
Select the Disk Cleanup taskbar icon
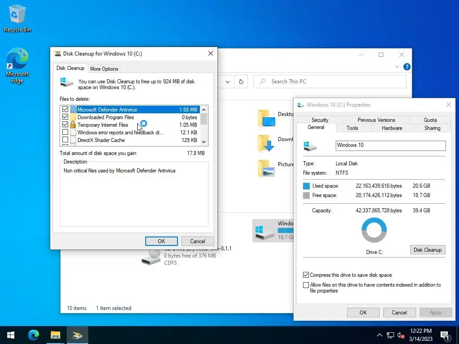click(77, 335)
